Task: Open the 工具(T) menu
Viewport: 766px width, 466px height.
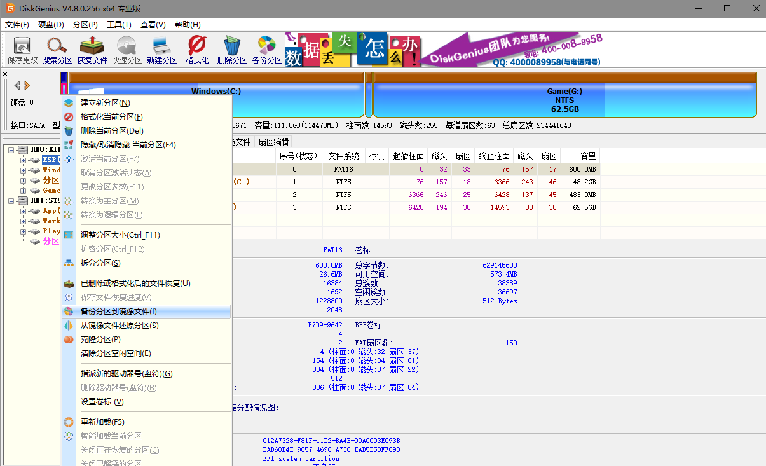Action: coord(119,25)
